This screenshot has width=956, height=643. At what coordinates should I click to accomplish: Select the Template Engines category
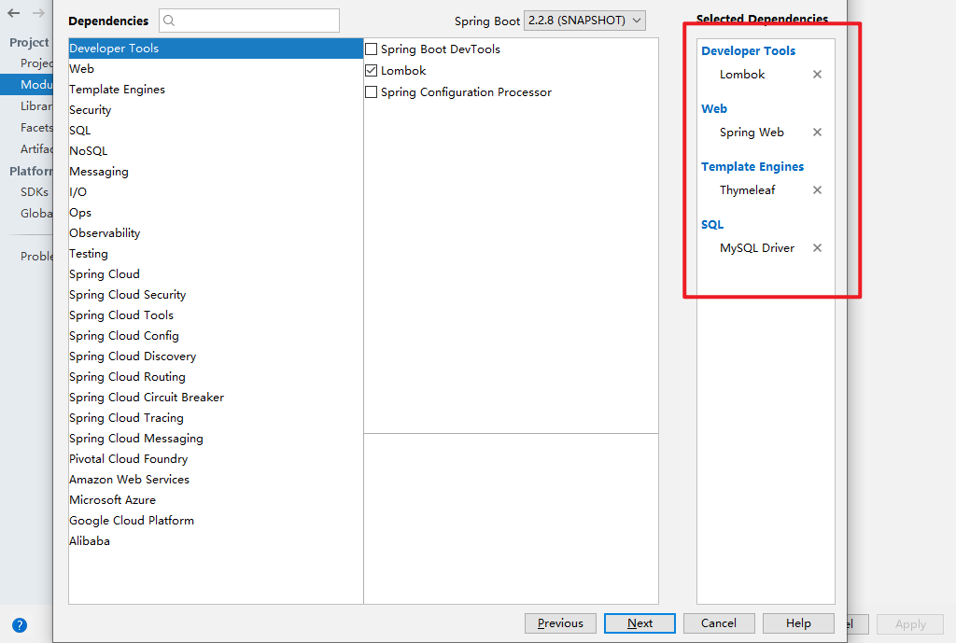[216, 90]
